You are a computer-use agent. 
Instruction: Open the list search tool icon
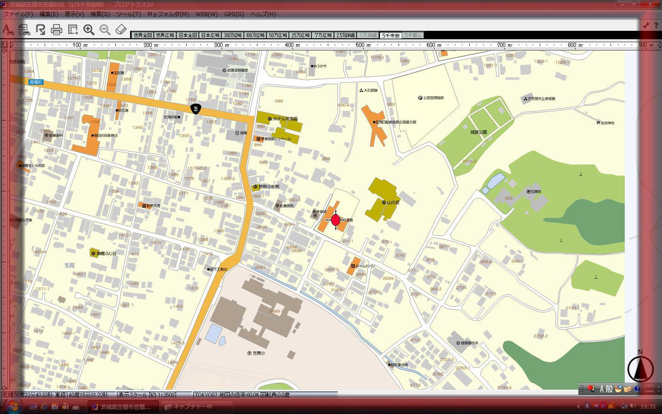point(24,30)
